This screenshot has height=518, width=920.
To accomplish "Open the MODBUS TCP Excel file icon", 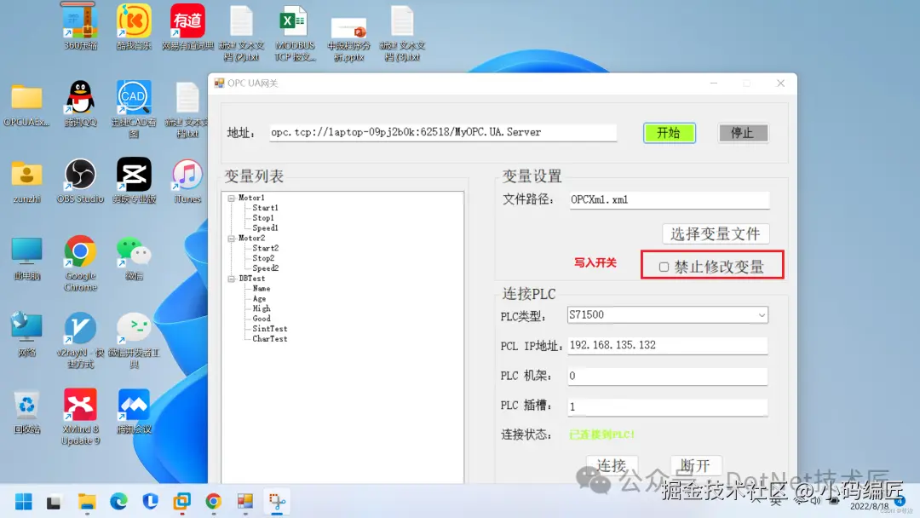I will pyautogui.click(x=295, y=32).
